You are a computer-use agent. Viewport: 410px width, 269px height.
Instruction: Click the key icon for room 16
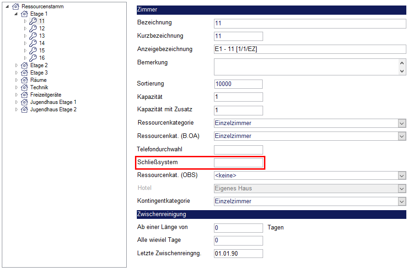tap(33, 58)
